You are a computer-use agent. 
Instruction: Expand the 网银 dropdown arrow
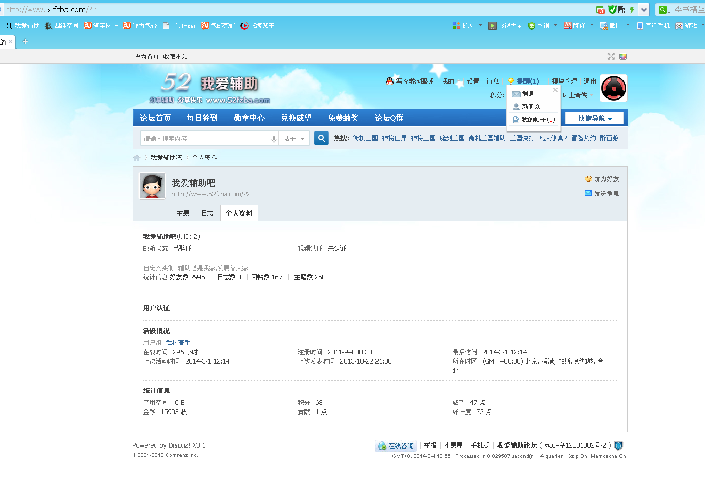[555, 25]
